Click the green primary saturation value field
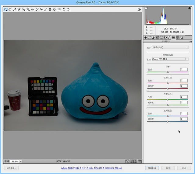This screenshot has width=195, height=174. [x=184, y=102]
